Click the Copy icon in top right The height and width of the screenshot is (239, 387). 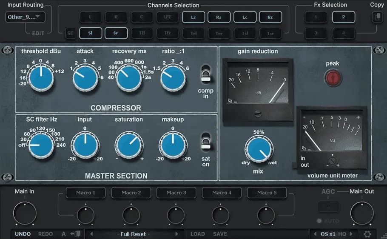[x=377, y=17]
